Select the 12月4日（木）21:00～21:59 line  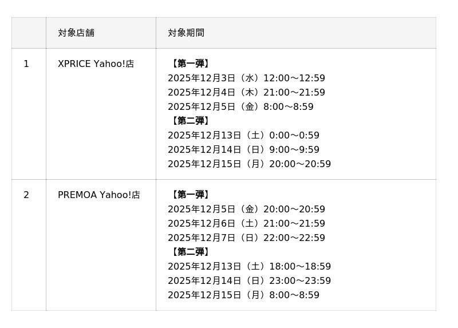(x=246, y=93)
